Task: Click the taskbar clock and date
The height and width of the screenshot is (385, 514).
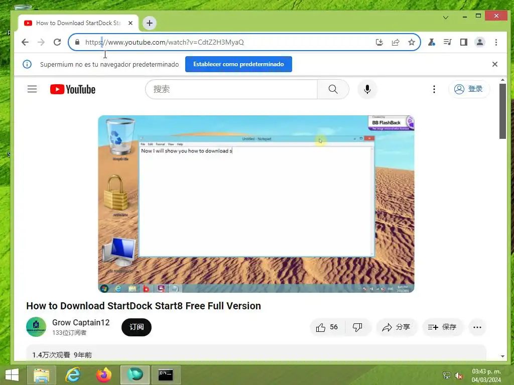Action: [486, 375]
